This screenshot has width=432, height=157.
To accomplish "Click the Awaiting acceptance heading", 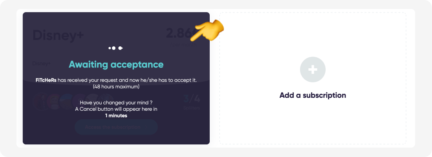I will pyautogui.click(x=116, y=64).
